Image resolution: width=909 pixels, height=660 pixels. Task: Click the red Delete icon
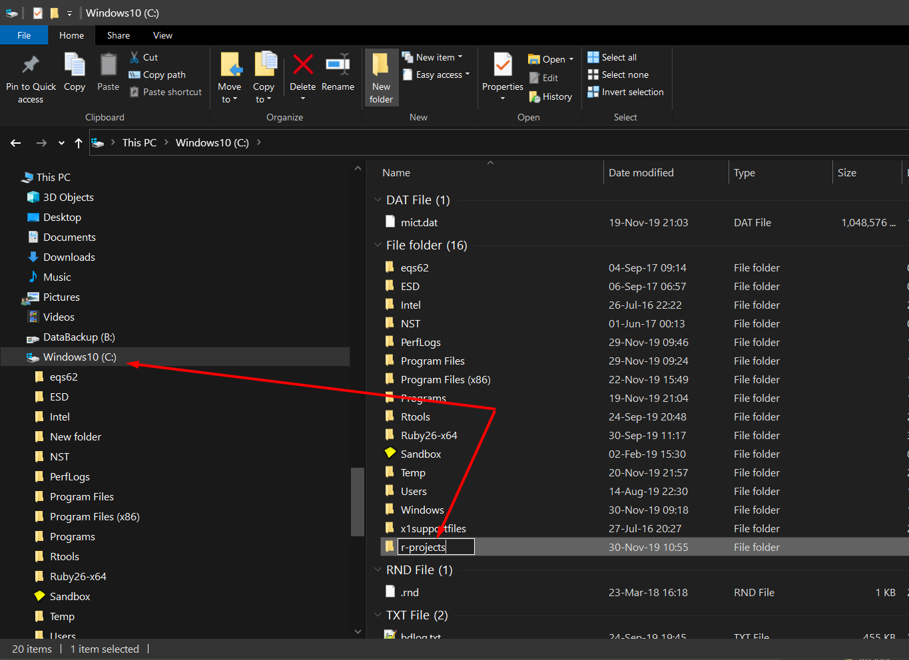pos(303,65)
